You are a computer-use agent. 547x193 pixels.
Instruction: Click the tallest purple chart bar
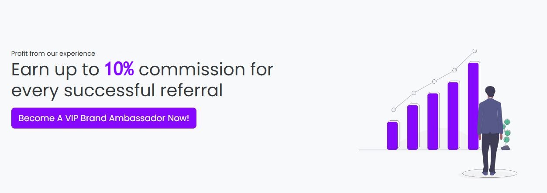(473, 106)
